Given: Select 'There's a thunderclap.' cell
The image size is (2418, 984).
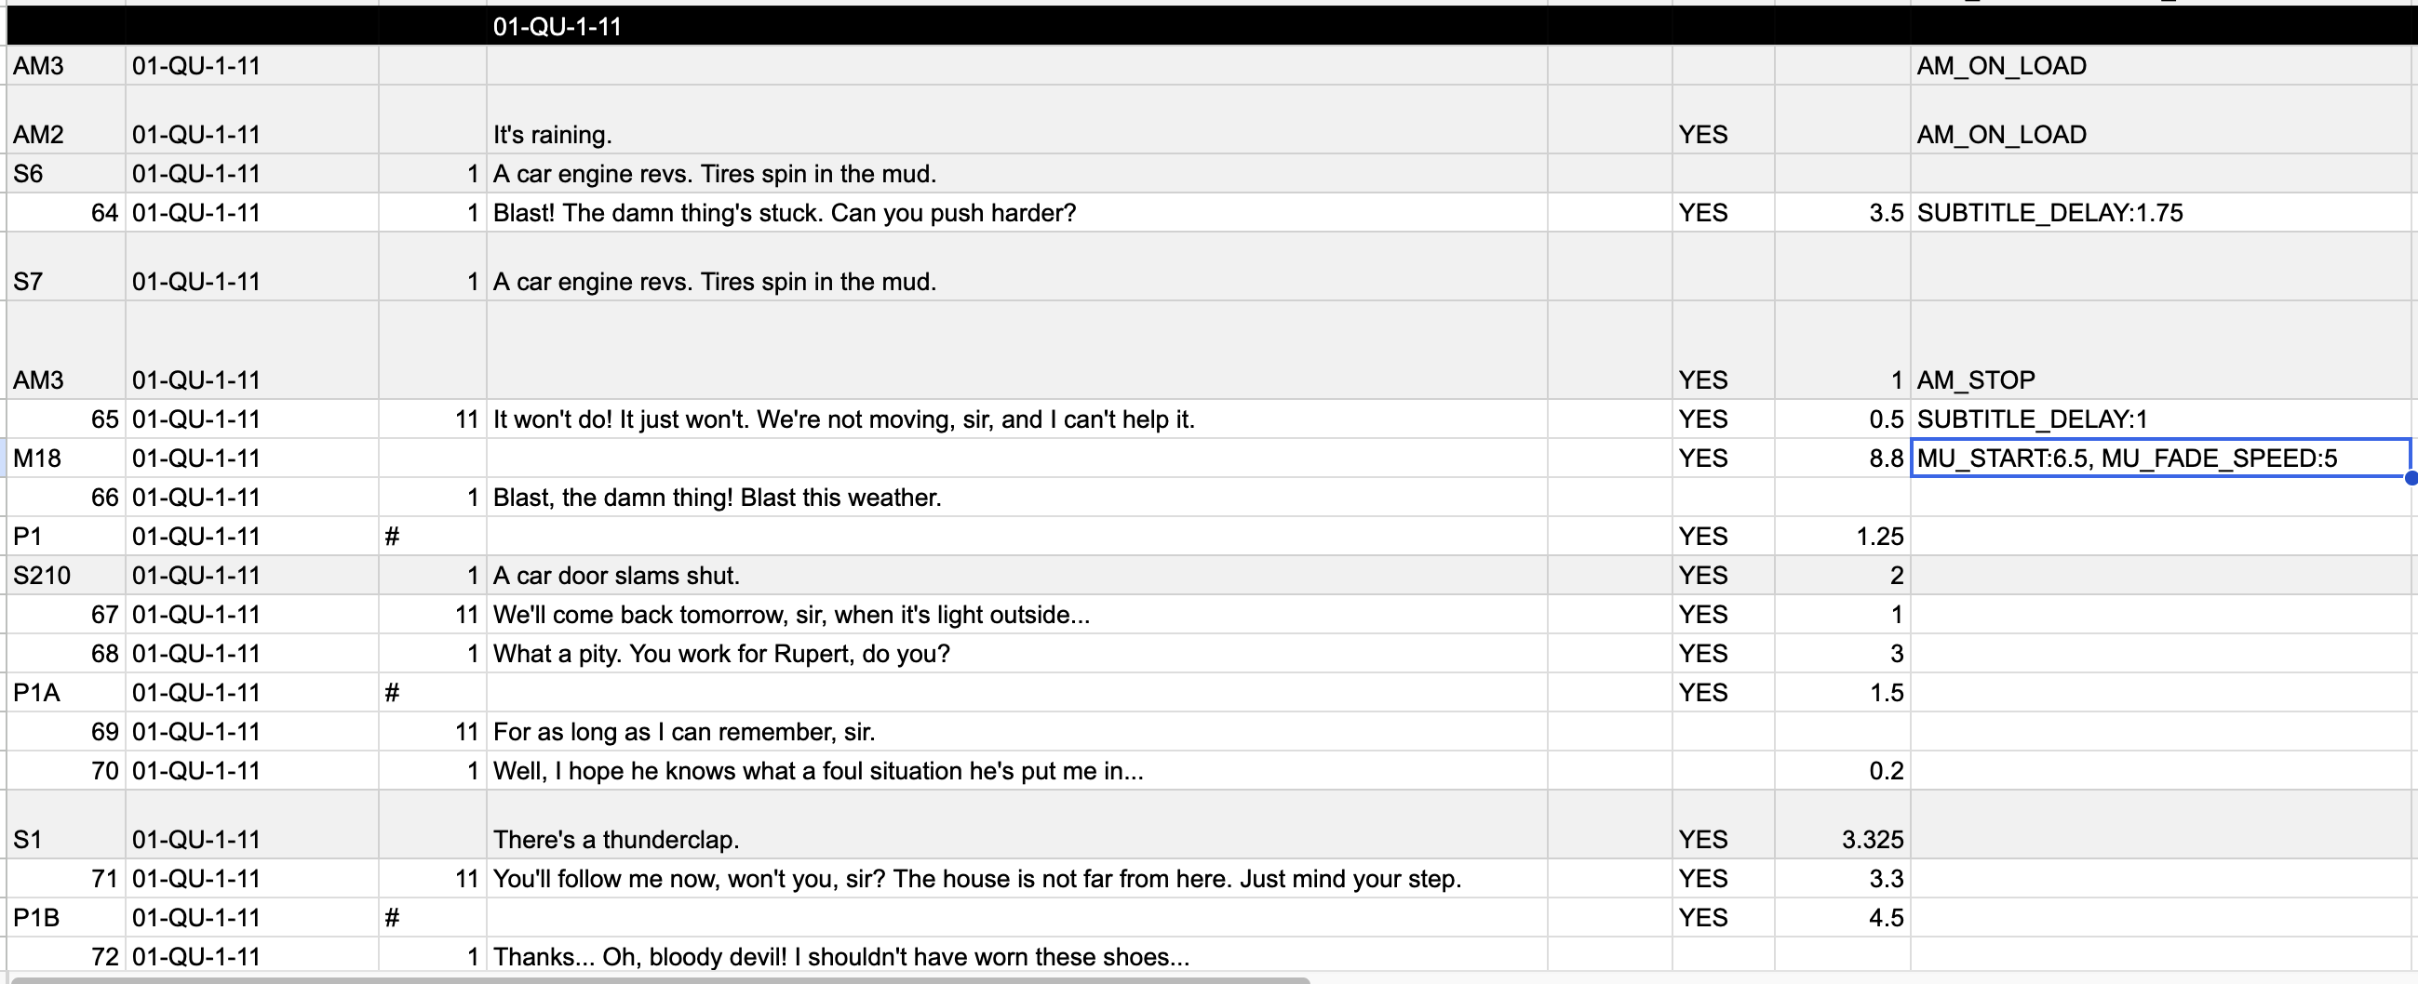Looking at the screenshot, I should click(1016, 825).
